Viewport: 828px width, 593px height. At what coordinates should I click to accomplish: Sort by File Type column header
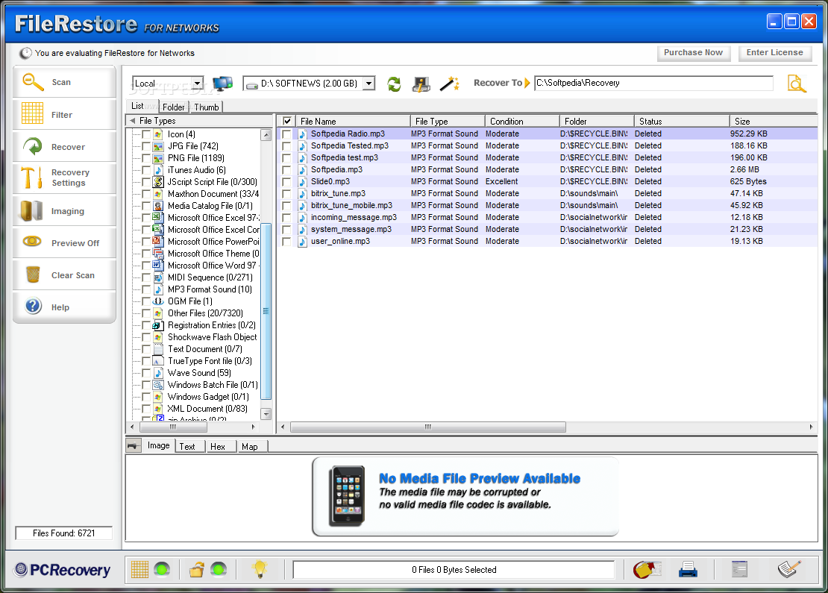coord(448,121)
